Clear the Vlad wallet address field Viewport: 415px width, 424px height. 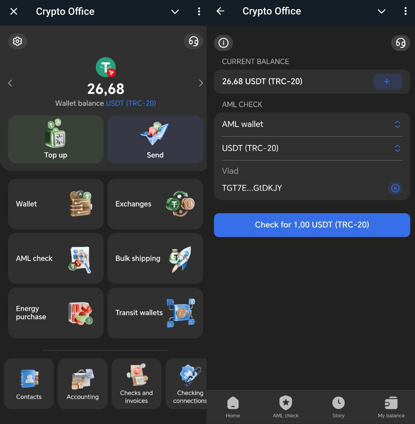[395, 188]
